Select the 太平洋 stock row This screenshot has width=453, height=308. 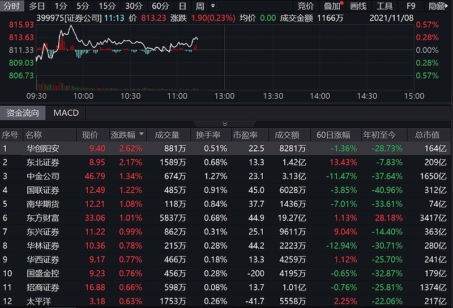pos(225,301)
